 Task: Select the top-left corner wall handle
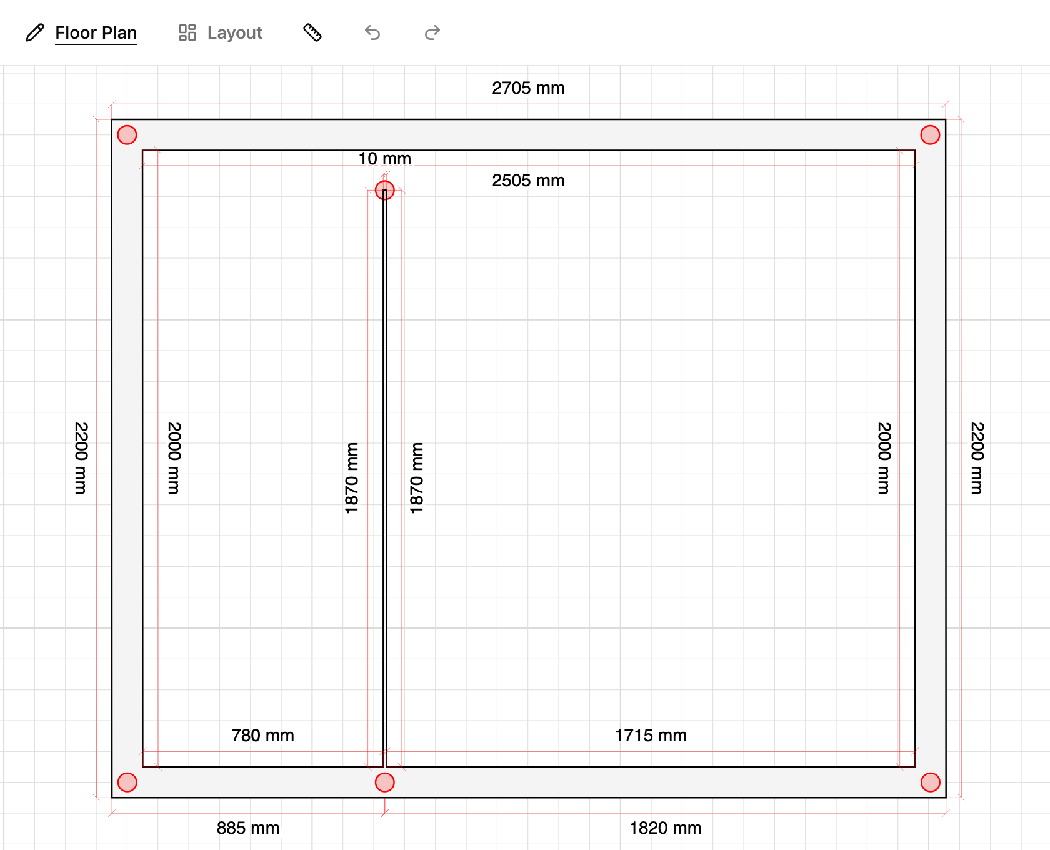click(127, 135)
